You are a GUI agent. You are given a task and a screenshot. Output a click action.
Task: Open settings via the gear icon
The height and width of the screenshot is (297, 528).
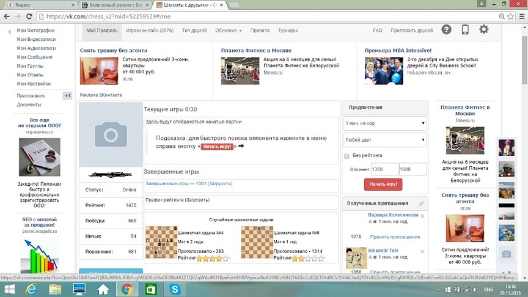(x=484, y=30)
